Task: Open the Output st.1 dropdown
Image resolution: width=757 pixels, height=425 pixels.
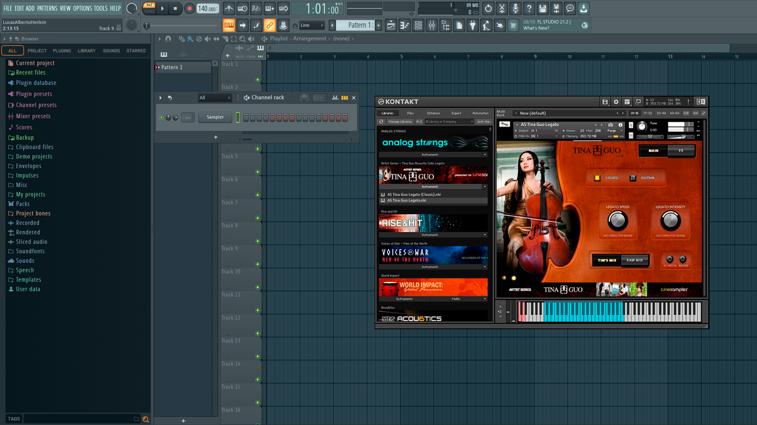Action: (536, 131)
